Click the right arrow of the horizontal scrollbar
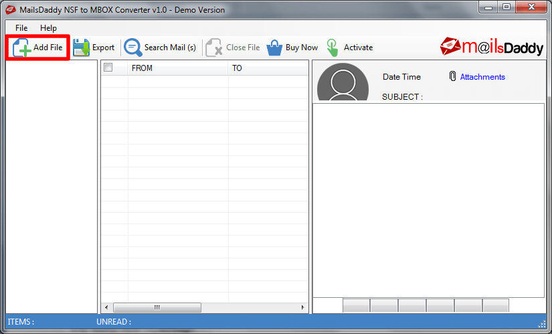 pyautogui.click(x=302, y=308)
